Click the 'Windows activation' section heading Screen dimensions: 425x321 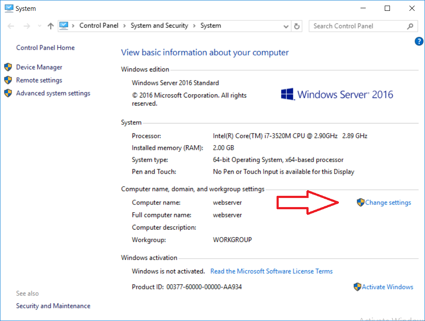pos(149,257)
